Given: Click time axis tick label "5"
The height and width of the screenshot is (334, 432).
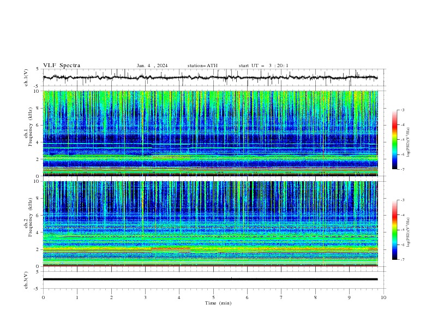Looking at the screenshot, I should click(213, 297).
